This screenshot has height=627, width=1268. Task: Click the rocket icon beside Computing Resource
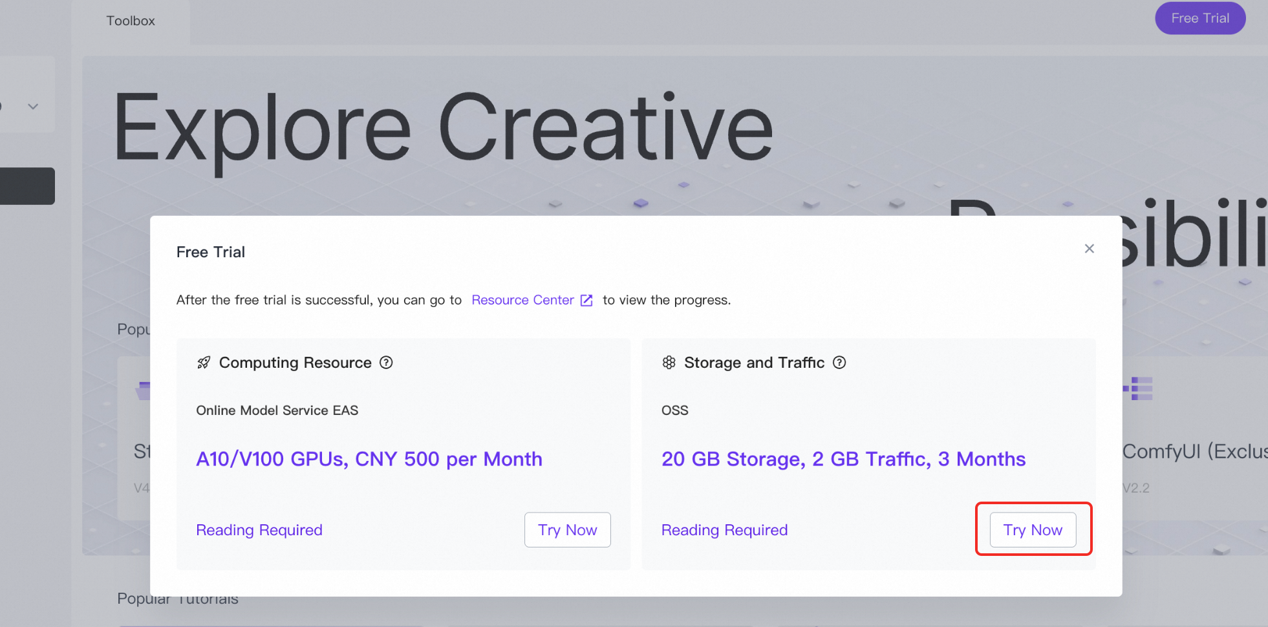tap(204, 363)
